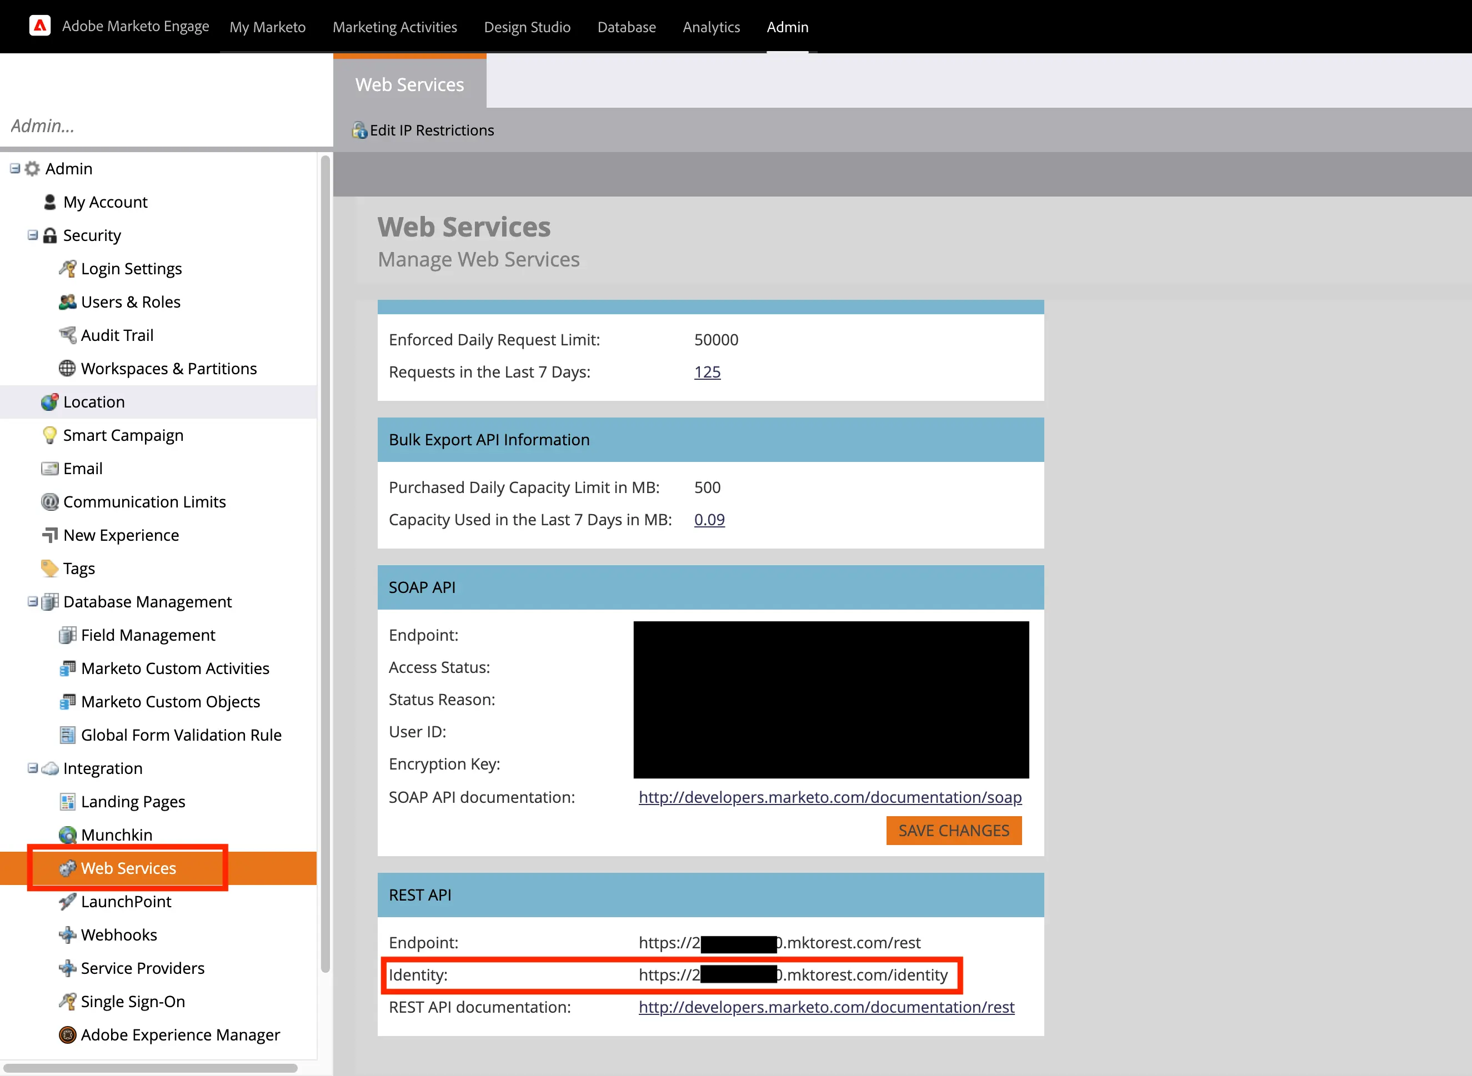Click the Edit IP Restrictions lock icon
1472x1076 pixels.
coord(359,130)
